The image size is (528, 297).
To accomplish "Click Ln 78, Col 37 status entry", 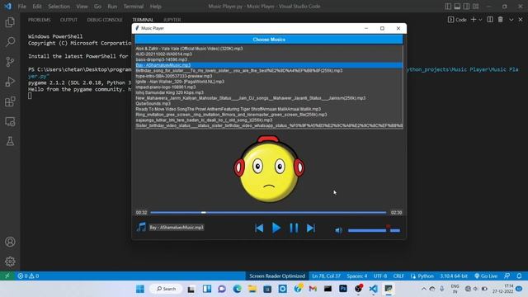I will tap(326, 276).
